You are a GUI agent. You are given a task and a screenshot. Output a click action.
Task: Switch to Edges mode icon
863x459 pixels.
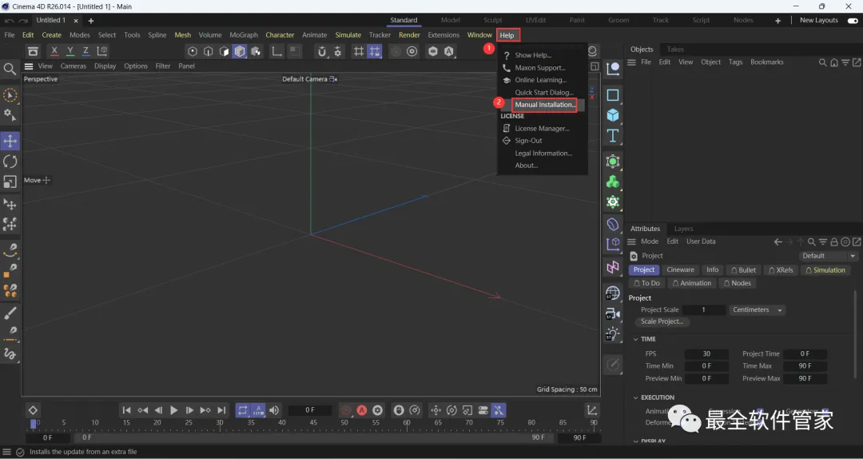208,51
